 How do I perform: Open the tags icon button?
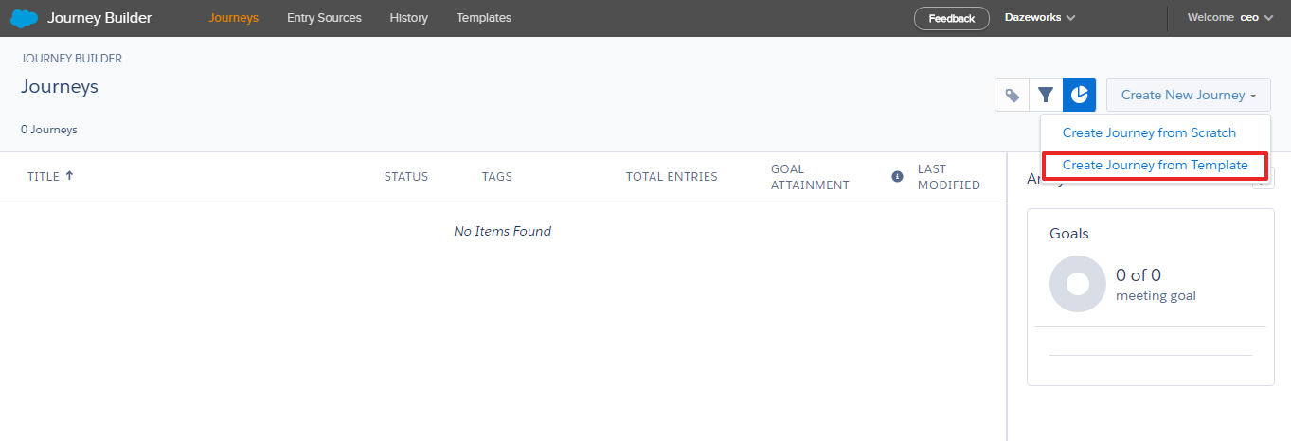pos(1012,95)
